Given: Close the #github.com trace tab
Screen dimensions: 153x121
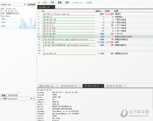Looking at the screenshot, I should (x=53, y=7).
